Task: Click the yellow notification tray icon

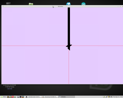Action: point(109,97)
